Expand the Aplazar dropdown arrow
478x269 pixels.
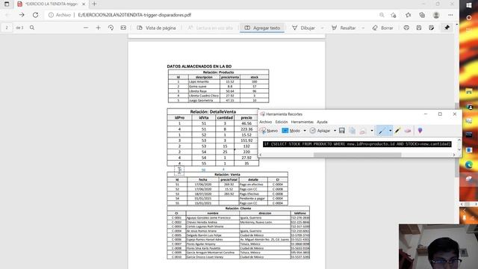[x=335, y=131]
